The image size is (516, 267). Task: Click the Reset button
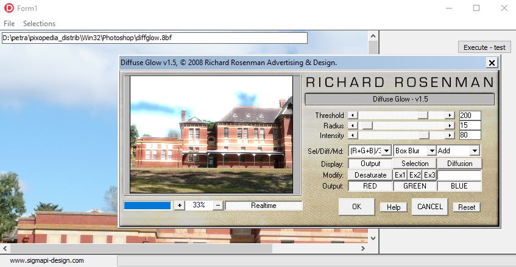click(467, 207)
